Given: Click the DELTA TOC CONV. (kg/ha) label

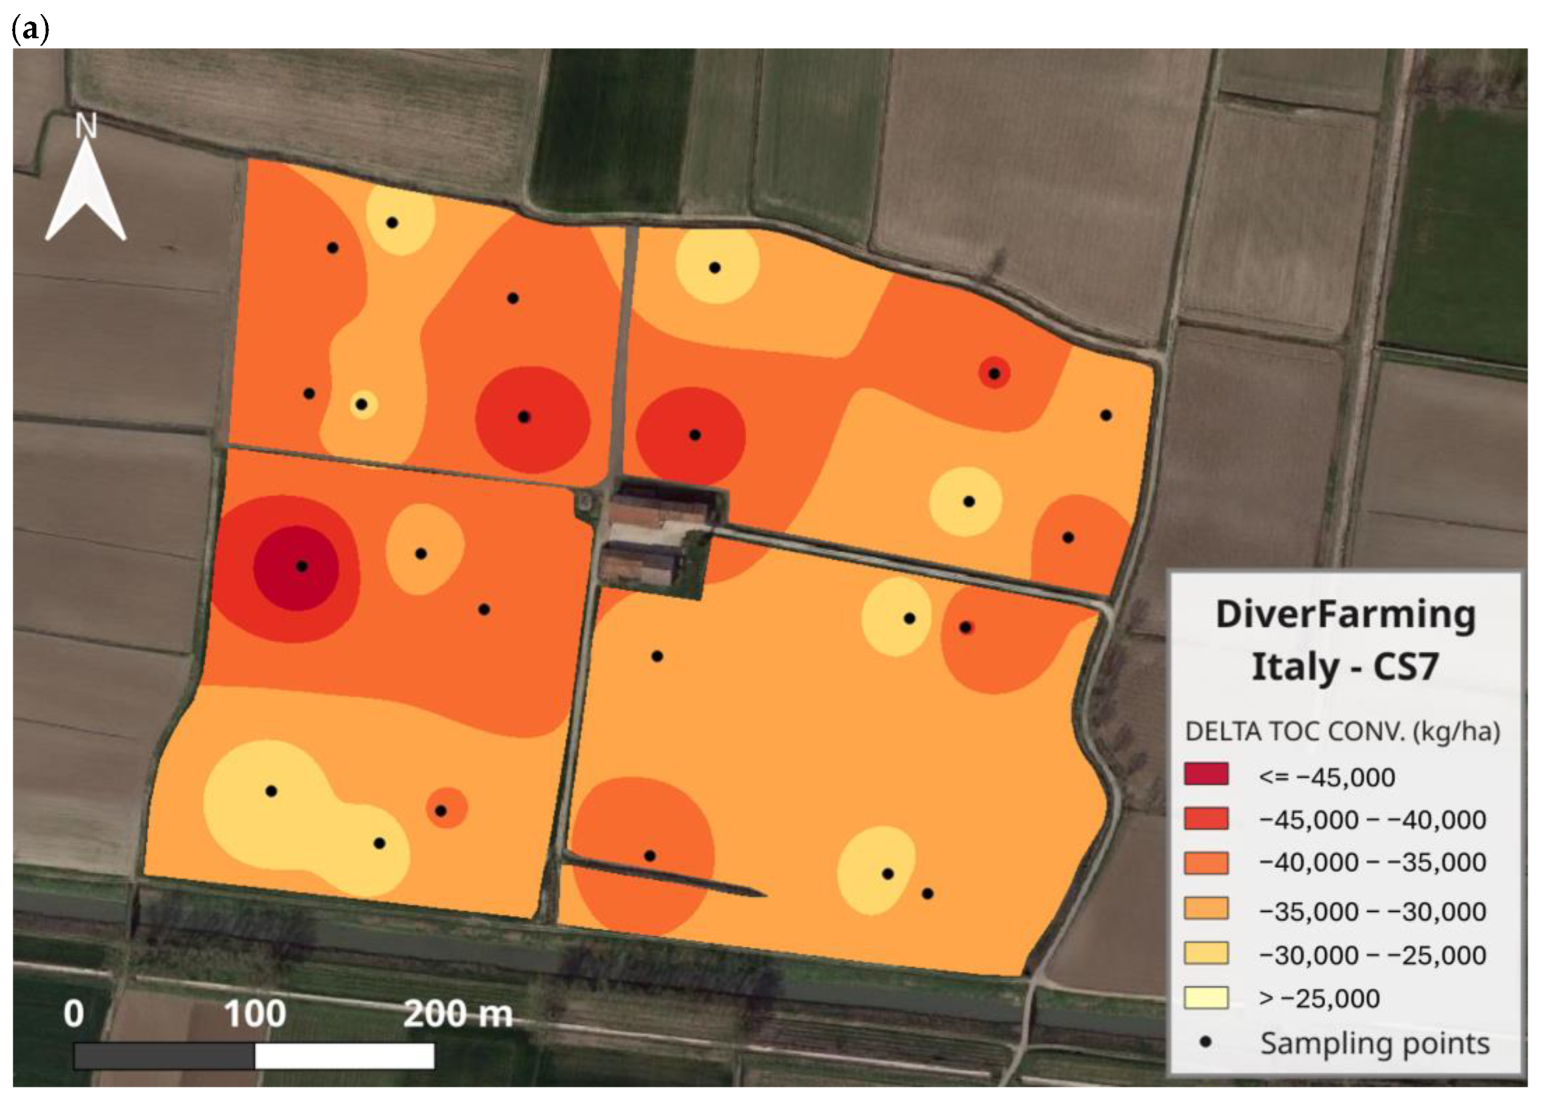Looking at the screenshot, I should click(1342, 732).
